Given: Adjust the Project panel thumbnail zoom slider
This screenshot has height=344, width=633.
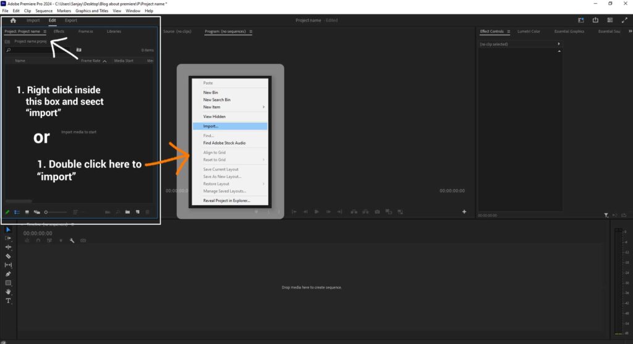Looking at the screenshot, I should pos(56,212).
